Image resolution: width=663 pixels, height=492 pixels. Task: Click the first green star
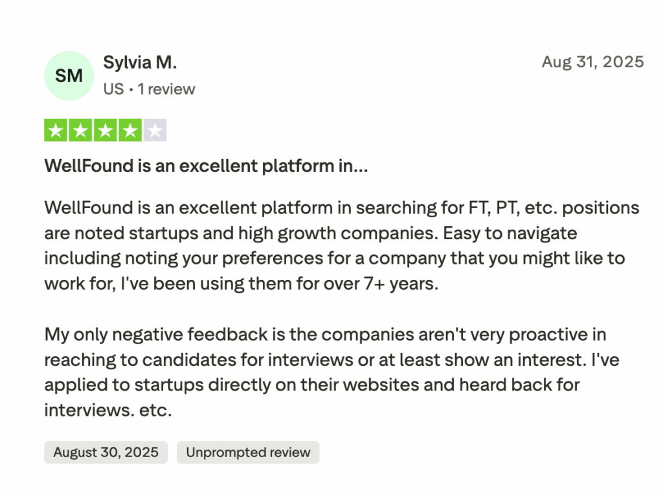pyautogui.click(x=56, y=131)
